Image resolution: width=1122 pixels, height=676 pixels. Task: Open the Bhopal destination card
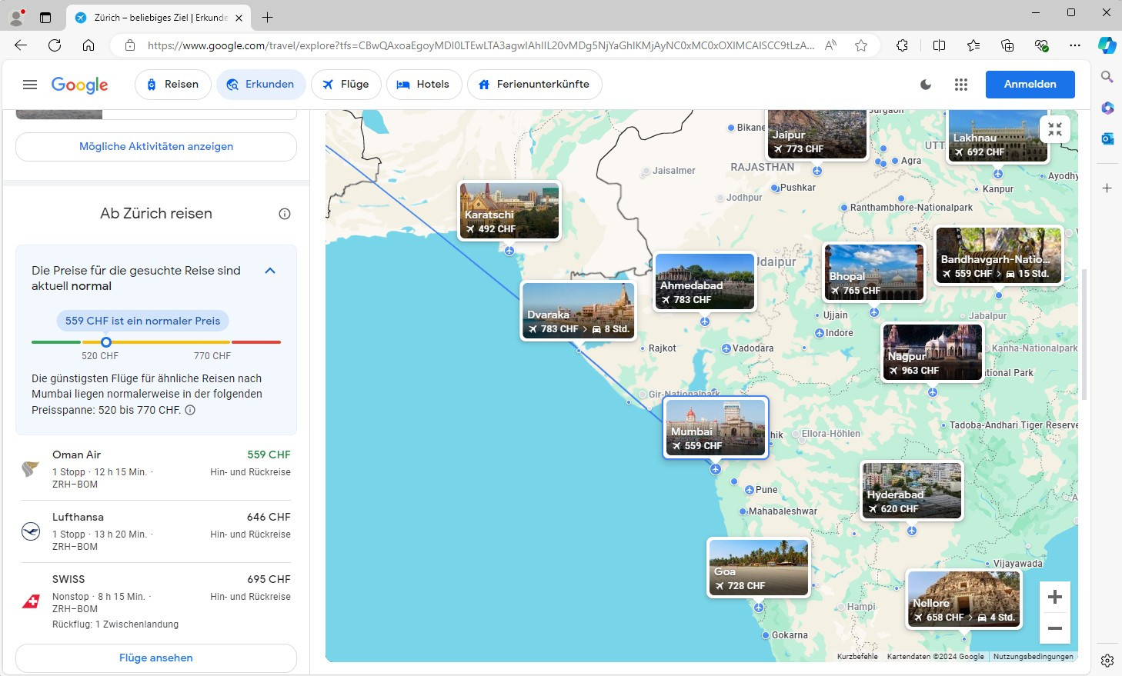(x=873, y=272)
